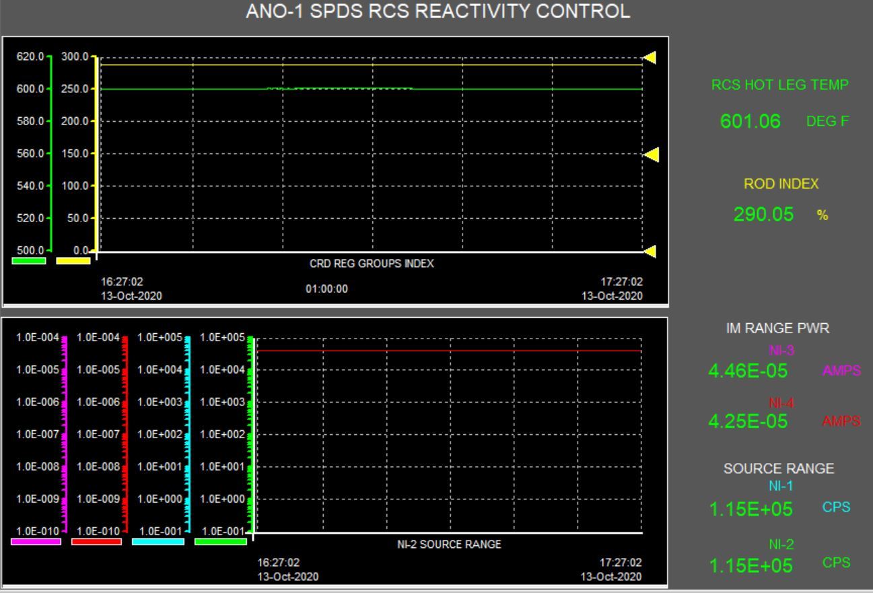Select the green NI-2 legend swatch
Viewport: 873px width, 593px height.
pos(220,541)
